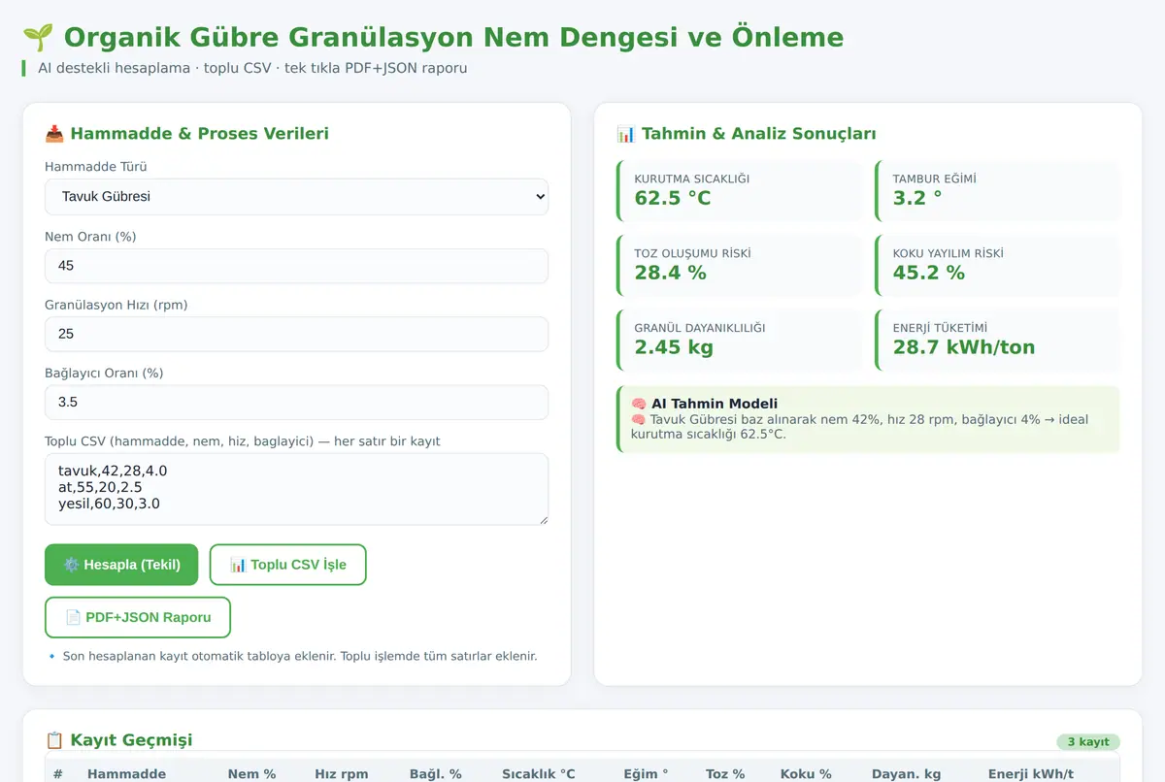The image size is (1165, 782).
Task: Click the Nem % column header
Action: point(252,773)
